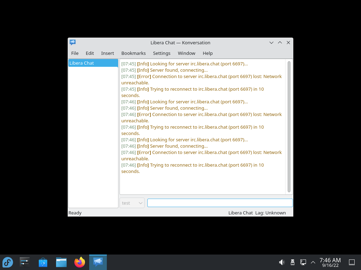Launch Firefox from the taskbar

(80, 262)
